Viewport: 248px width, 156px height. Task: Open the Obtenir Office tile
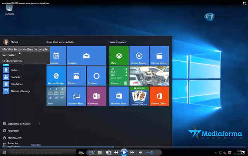tap(159, 96)
